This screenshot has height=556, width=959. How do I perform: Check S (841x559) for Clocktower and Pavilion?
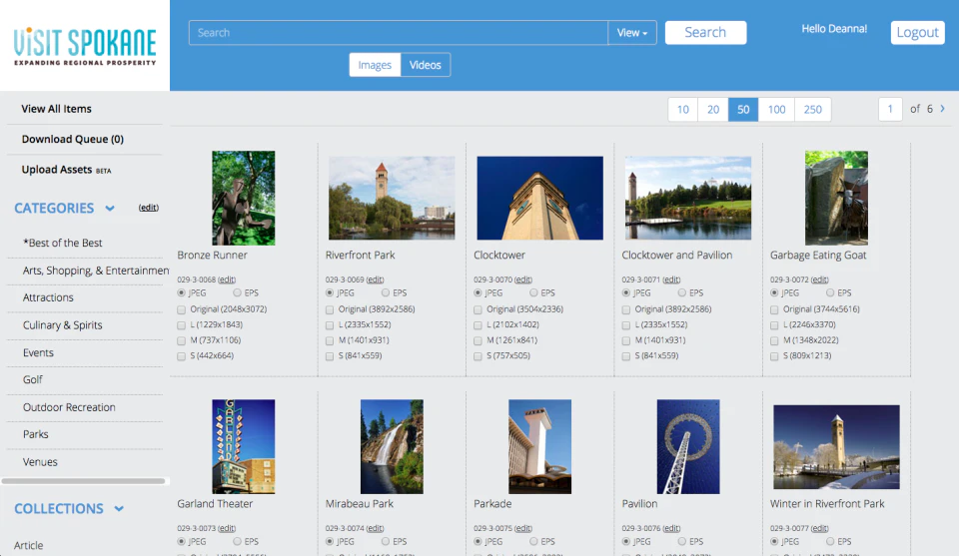coord(626,356)
